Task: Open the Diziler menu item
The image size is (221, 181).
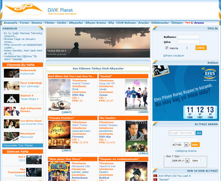Action: (x=62, y=23)
